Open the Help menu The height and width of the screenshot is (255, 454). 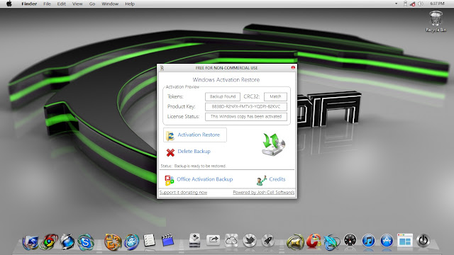click(x=130, y=4)
